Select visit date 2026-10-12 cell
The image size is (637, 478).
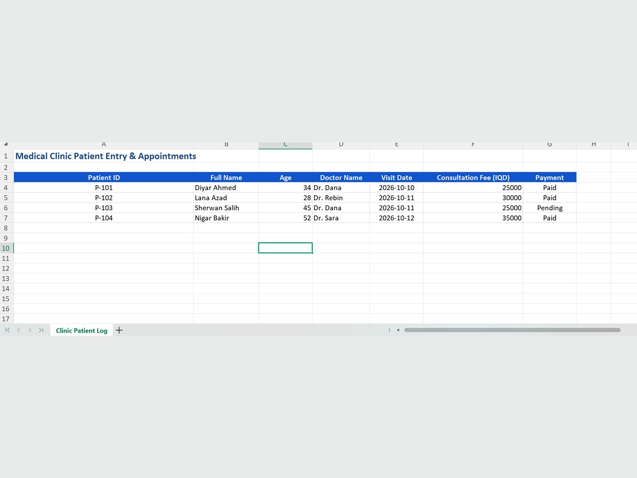(x=397, y=218)
